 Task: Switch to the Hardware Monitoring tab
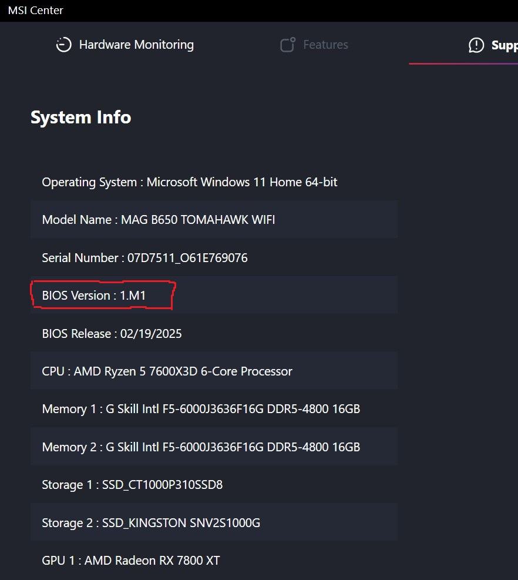pyautogui.click(x=136, y=45)
